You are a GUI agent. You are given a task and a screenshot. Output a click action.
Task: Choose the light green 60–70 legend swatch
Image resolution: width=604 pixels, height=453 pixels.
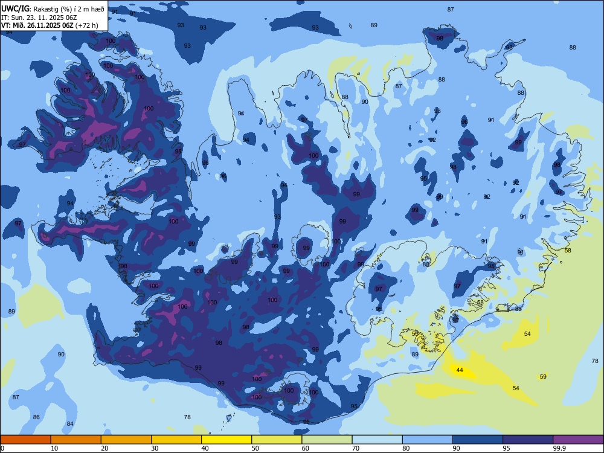[327, 440]
